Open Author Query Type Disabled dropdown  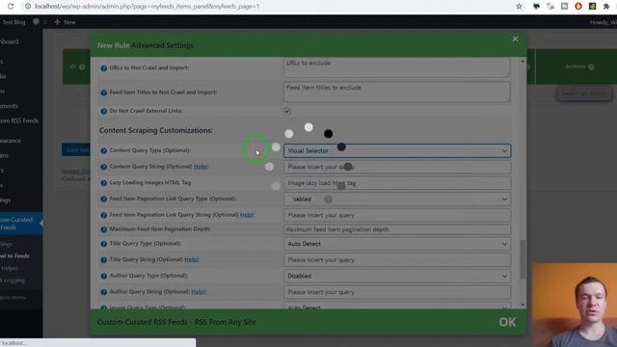[397, 277]
